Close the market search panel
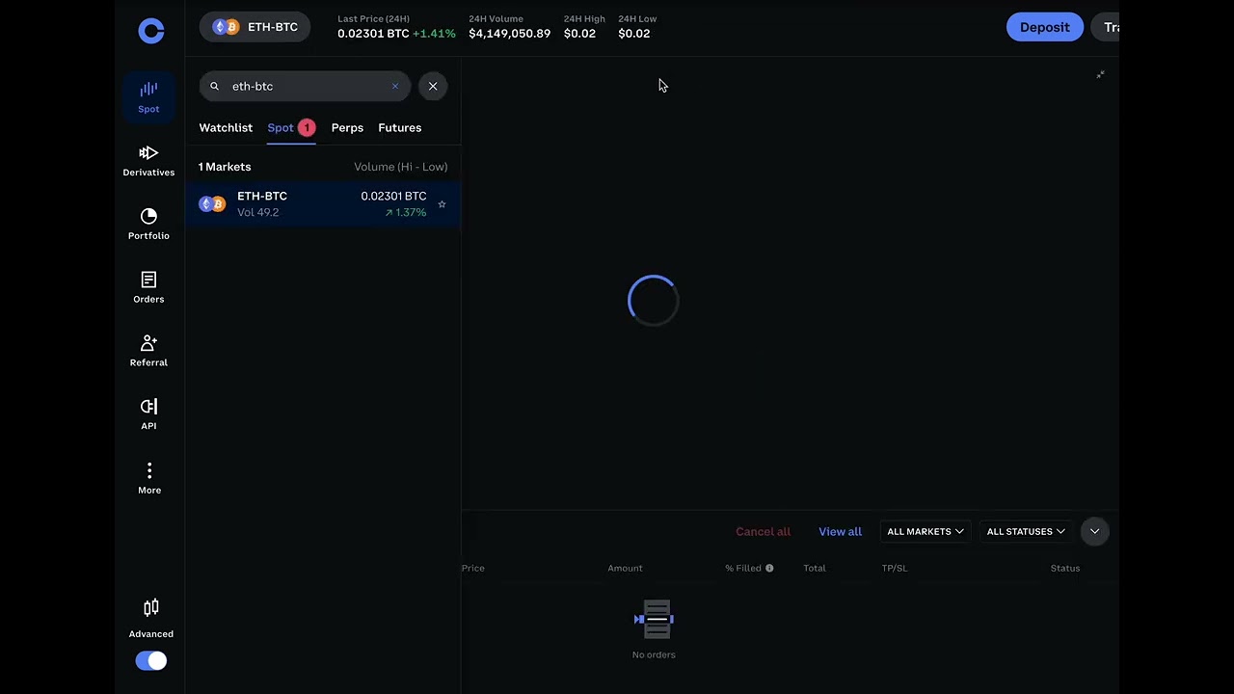Image resolution: width=1234 pixels, height=694 pixels. click(433, 86)
